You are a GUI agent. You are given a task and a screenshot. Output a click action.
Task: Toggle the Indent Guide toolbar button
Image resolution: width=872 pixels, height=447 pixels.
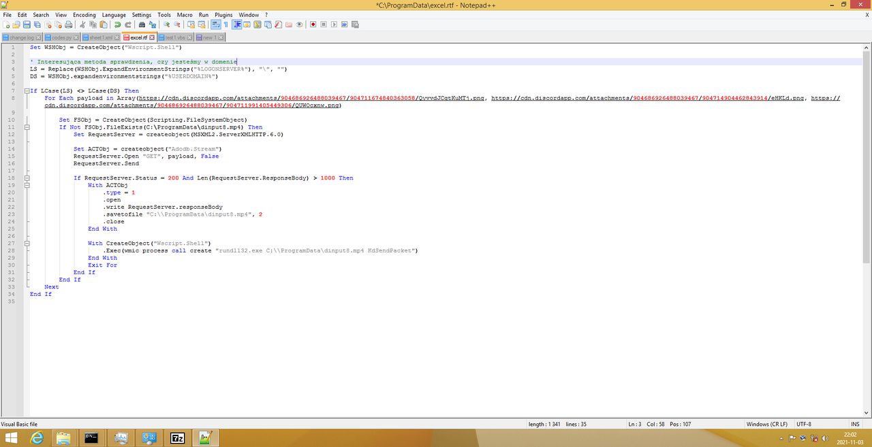(237, 24)
